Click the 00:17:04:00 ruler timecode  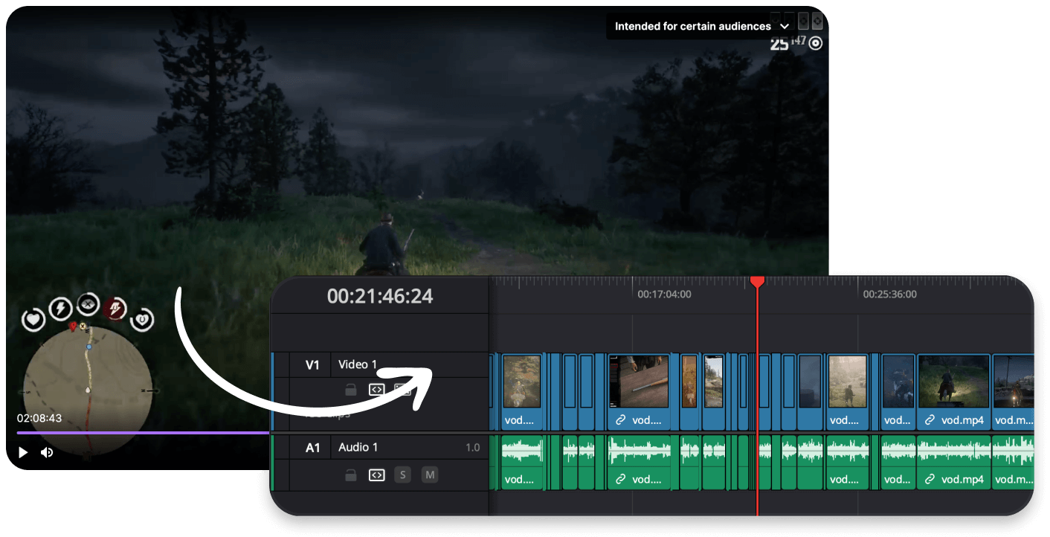click(x=664, y=294)
